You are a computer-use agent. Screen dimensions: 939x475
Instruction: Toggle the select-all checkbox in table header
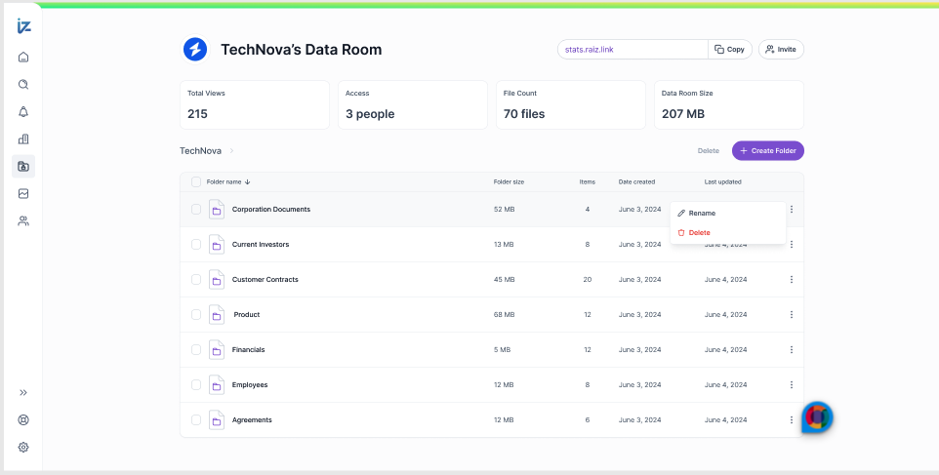pyautogui.click(x=196, y=181)
